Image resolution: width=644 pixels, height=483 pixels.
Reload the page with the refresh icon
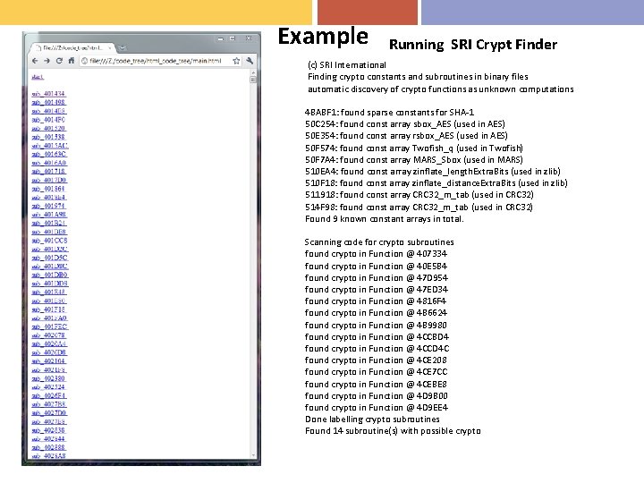tap(59, 61)
